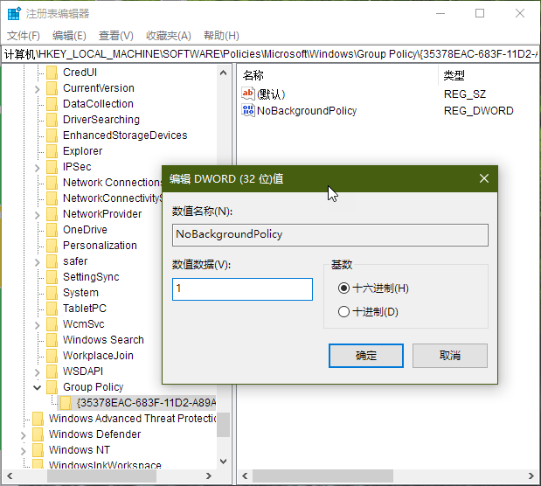The height and width of the screenshot is (486, 541).
Task: Select the 十六进制(H) hexadecimal radio button
Action: coord(343,288)
